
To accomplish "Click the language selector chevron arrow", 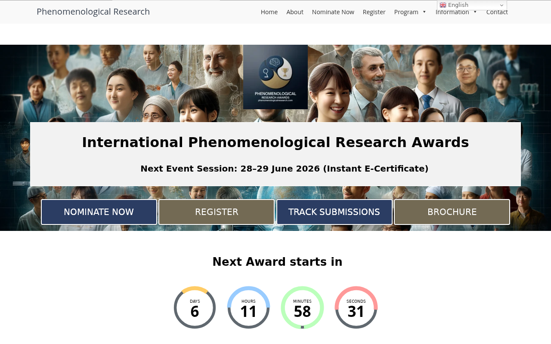I will coord(501,5).
